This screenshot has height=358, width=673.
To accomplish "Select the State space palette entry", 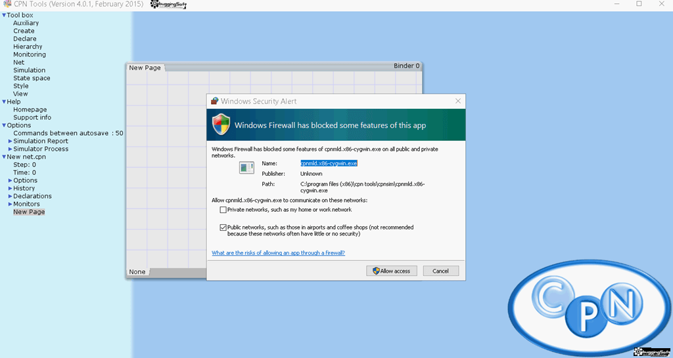I will (32, 78).
